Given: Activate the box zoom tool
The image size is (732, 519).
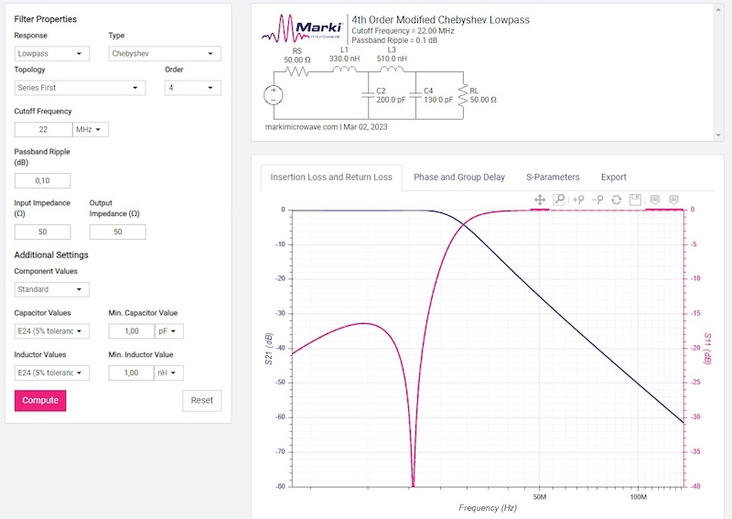Looking at the screenshot, I should 559,200.
